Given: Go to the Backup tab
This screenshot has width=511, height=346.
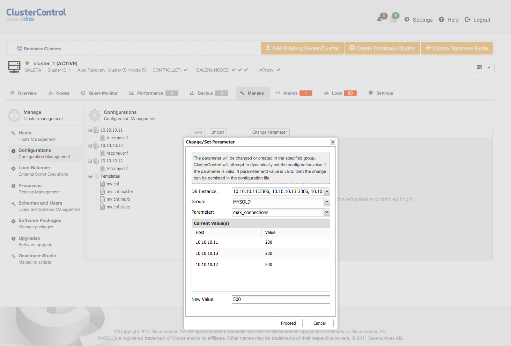Looking at the screenshot, I should point(209,93).
